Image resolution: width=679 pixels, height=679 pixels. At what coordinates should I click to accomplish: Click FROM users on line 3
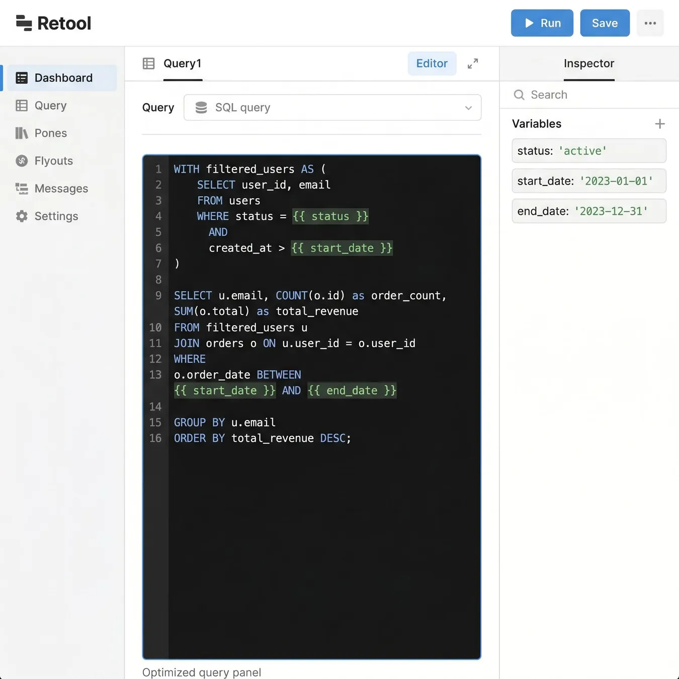228,201
